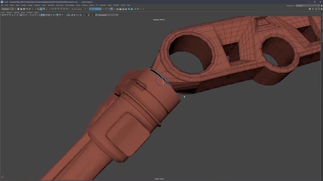Open Render Settings icon
This screenshot has height=181, width=323.
pos(126,9)
